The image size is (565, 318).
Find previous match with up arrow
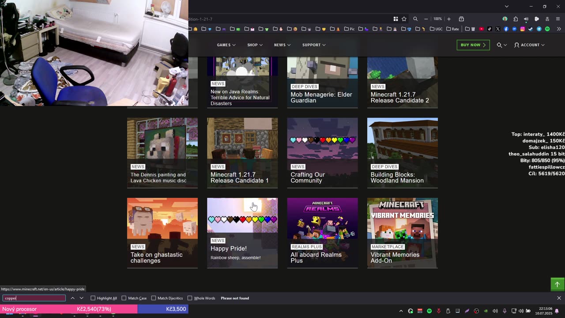[72, 298]
